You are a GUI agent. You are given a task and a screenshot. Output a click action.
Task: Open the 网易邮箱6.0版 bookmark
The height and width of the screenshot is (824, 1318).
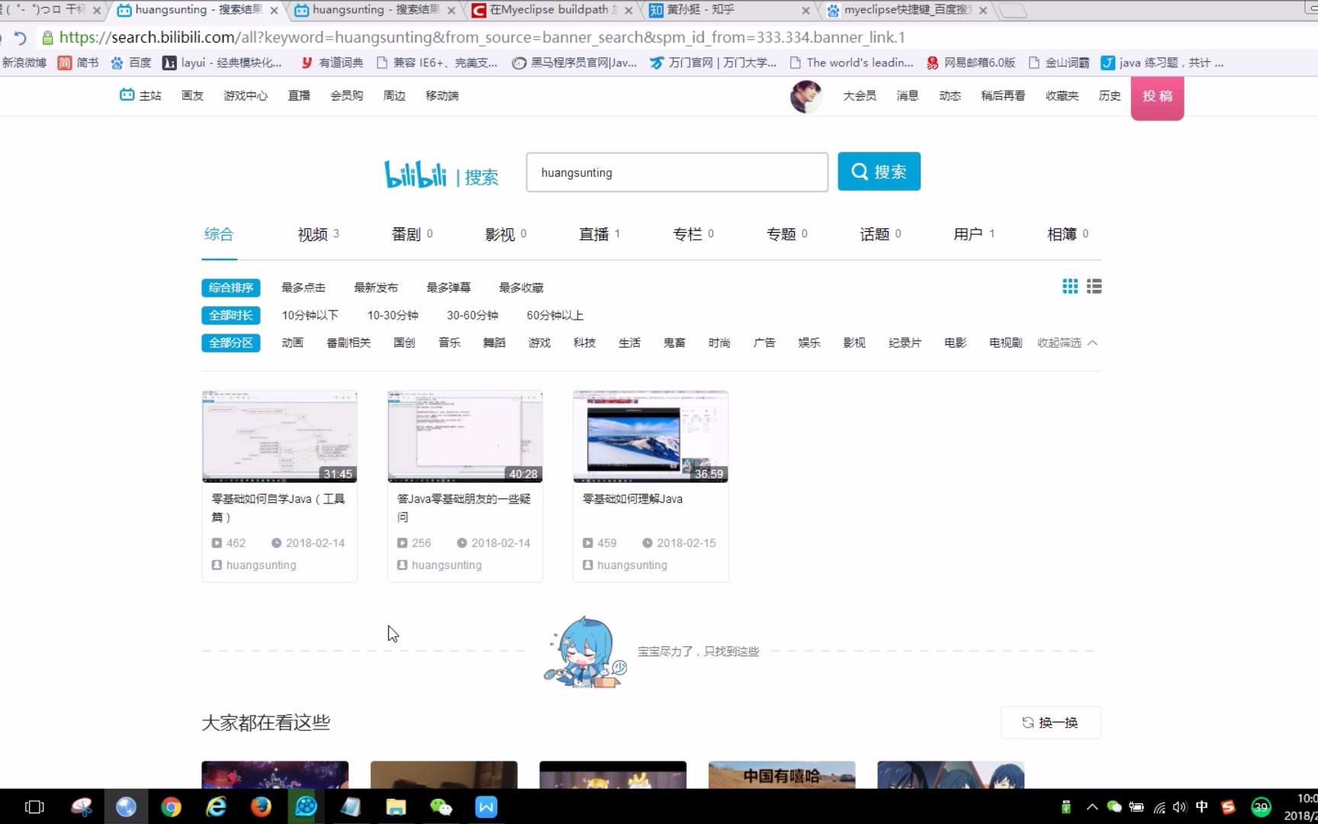[x=971, y=63]
